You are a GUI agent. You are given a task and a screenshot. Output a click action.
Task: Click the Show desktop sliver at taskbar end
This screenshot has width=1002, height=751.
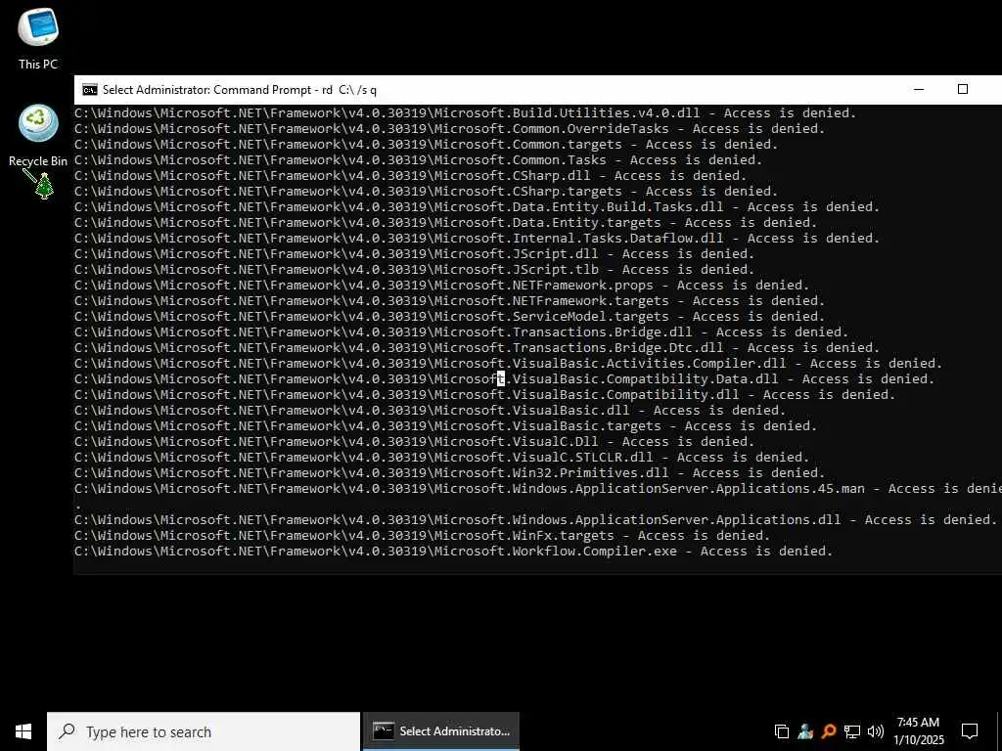[x=999, y=731]
